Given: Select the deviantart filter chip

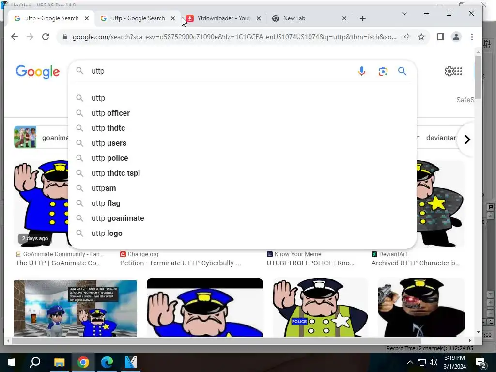Looking at the screenshot, I should 441,138.
